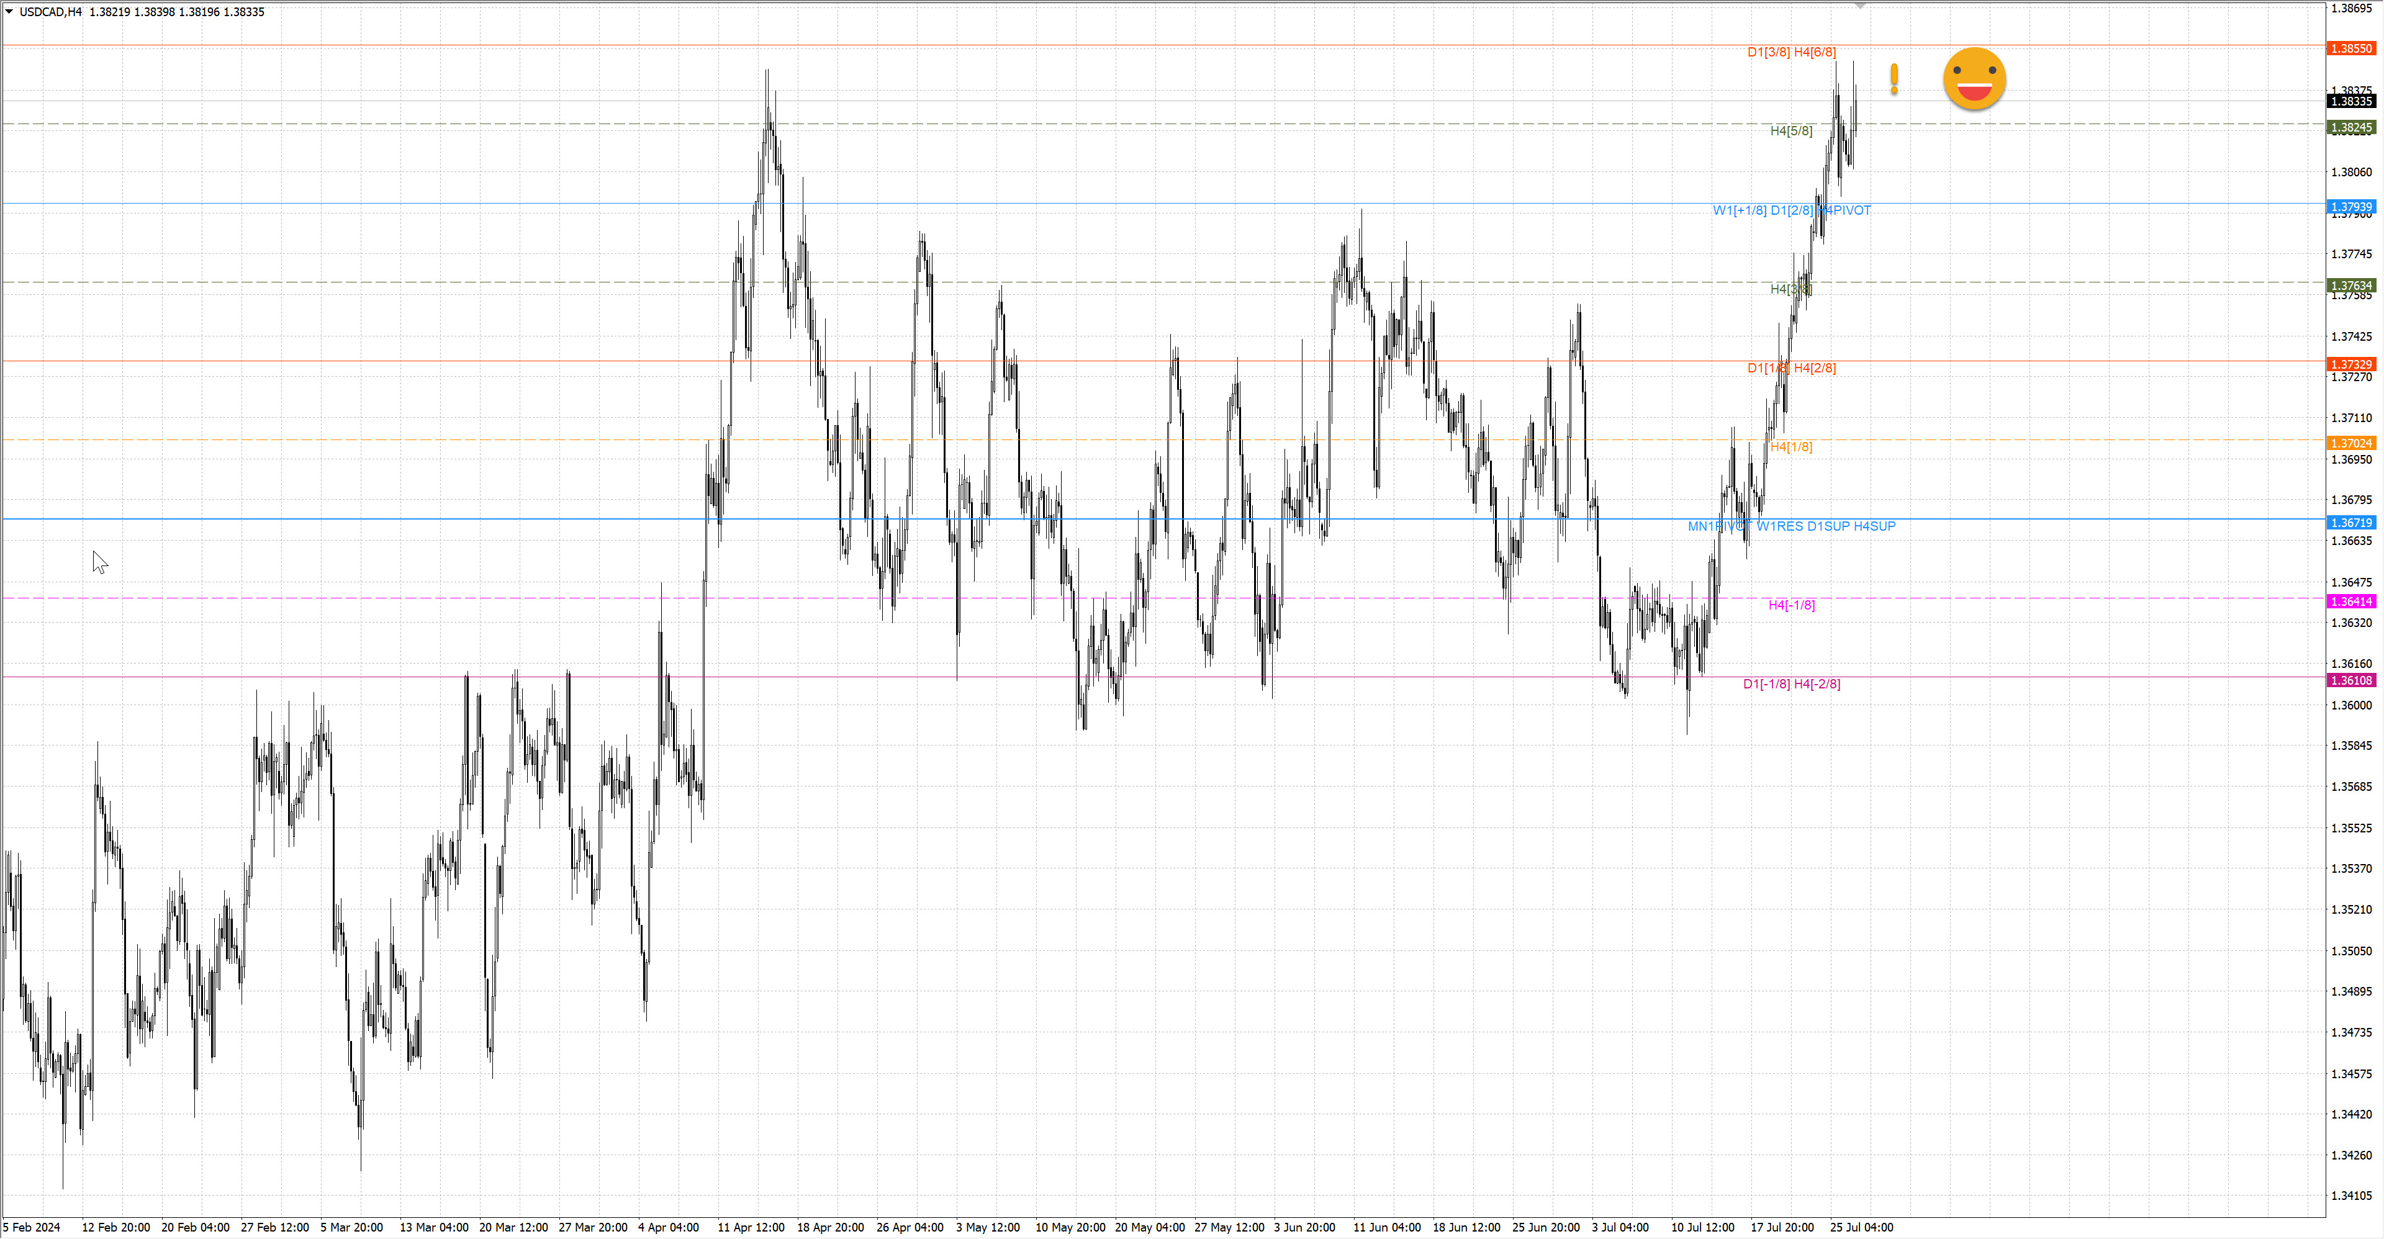Open the dropdown arrow beside USDCAD,H4

[x=9, y=12]
